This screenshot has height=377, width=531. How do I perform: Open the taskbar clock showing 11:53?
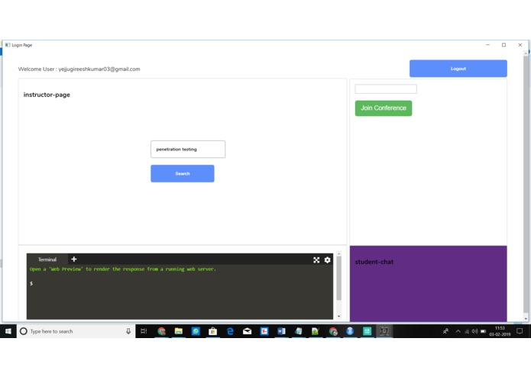coord(500,331)
